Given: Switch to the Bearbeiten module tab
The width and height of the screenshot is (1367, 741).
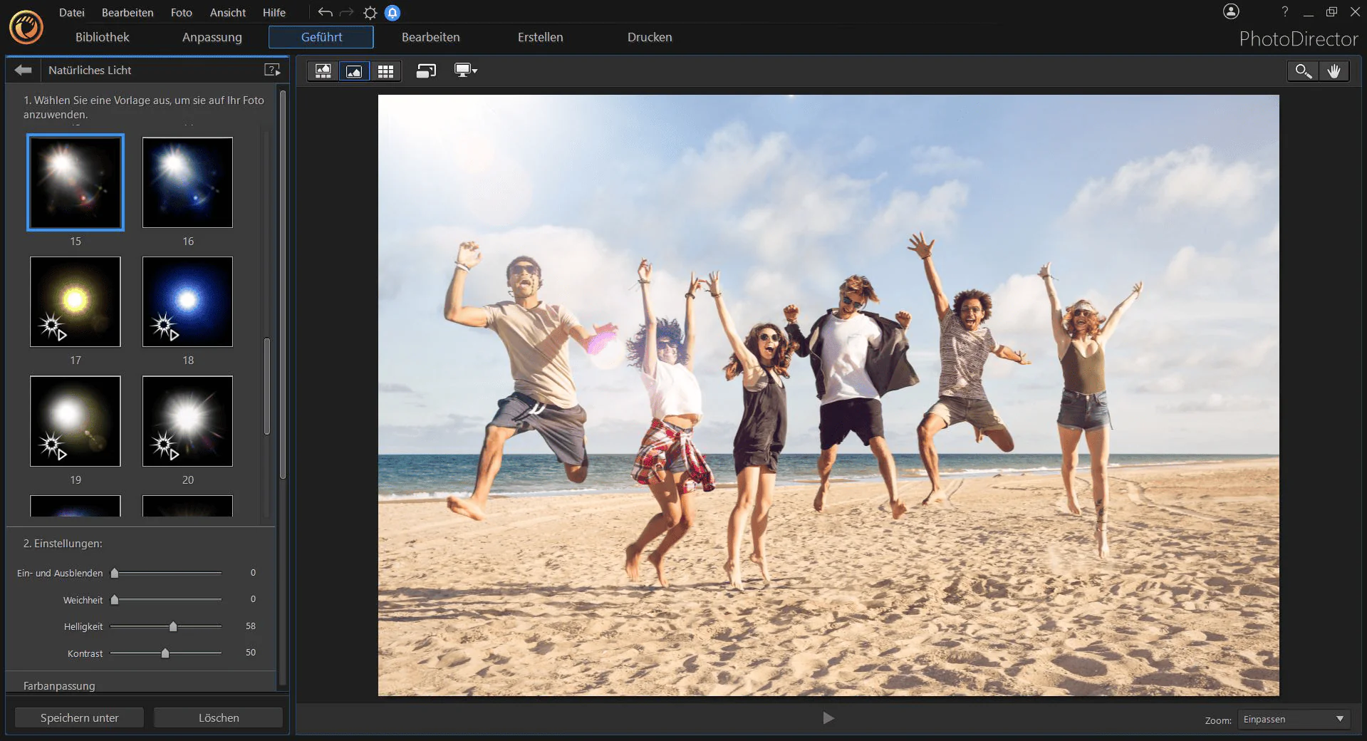Looking at the screenshot, I should pos(431,37).
